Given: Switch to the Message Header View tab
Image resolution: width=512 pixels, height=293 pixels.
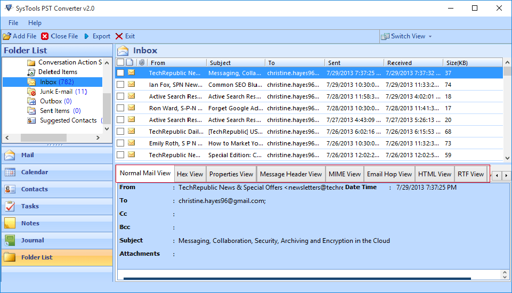Looking at the screenshot, I should coord(291,174).
